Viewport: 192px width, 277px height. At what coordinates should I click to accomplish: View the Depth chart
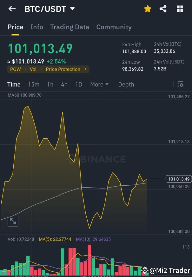click(x=126, y=84)
